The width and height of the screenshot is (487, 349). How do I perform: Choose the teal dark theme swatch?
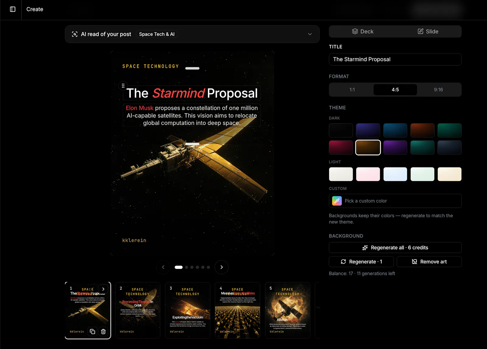(422, 148)
